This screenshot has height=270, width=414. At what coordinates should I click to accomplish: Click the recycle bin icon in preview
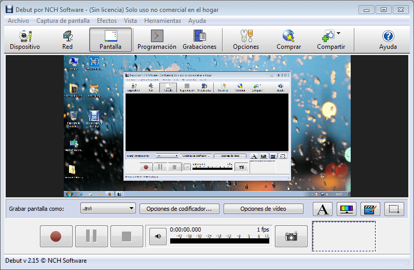point(74,116)
